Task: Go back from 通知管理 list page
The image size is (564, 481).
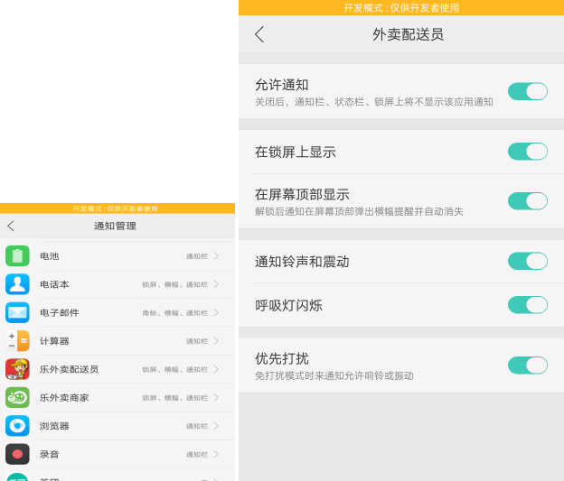Action: coord(11,226)
